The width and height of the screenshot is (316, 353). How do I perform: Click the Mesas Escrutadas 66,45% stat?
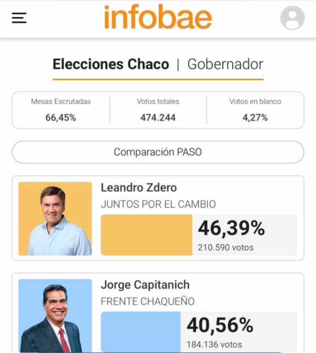pyautogui.click(x=61, y=110)
